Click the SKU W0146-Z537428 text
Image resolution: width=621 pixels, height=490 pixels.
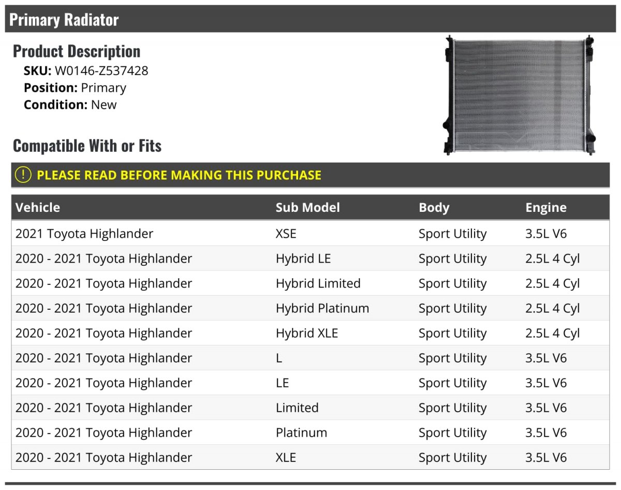click(86, 70)
